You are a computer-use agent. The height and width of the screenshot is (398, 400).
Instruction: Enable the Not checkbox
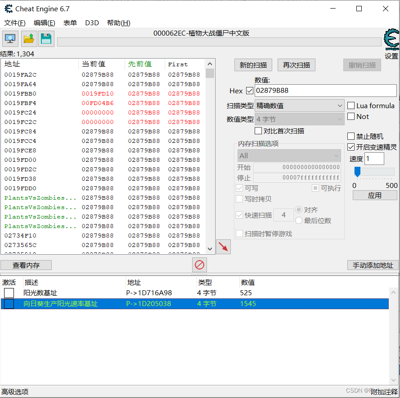351,116
